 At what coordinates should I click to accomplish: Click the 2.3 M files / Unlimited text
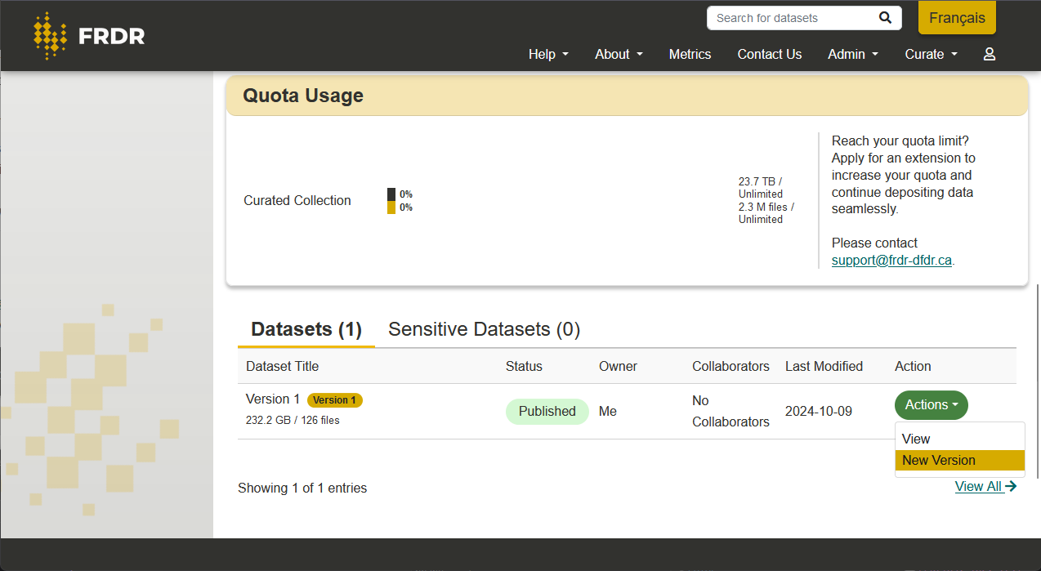tap(766, 213)
